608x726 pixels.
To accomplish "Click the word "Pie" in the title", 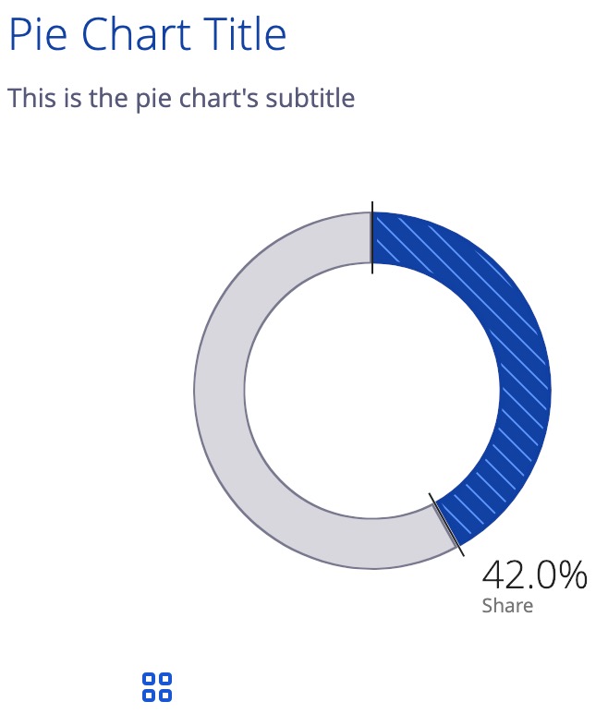I will click(x=38, y=35).
